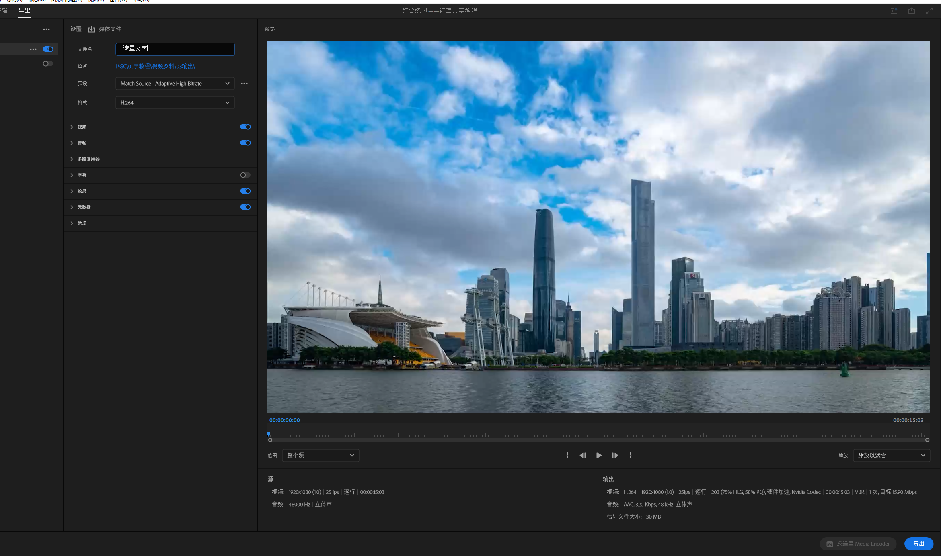941x556 pixels.
Task: Click the Play button under preview
Action: click(599, 455)
